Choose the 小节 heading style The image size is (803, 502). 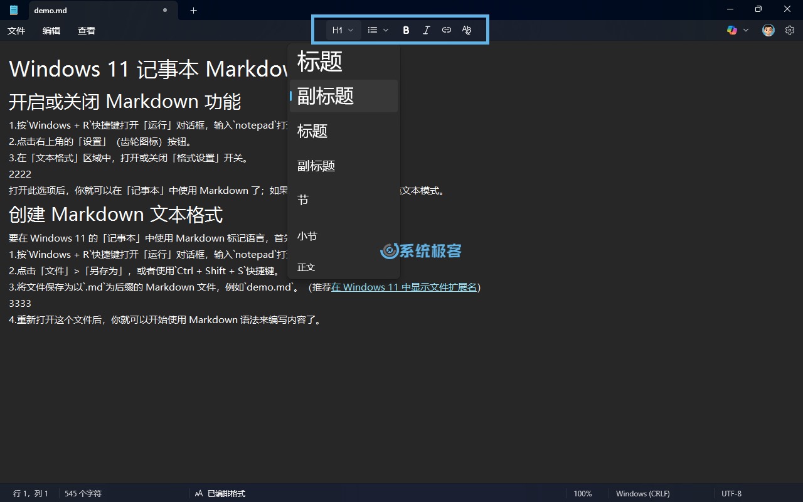tap(344, 236)
